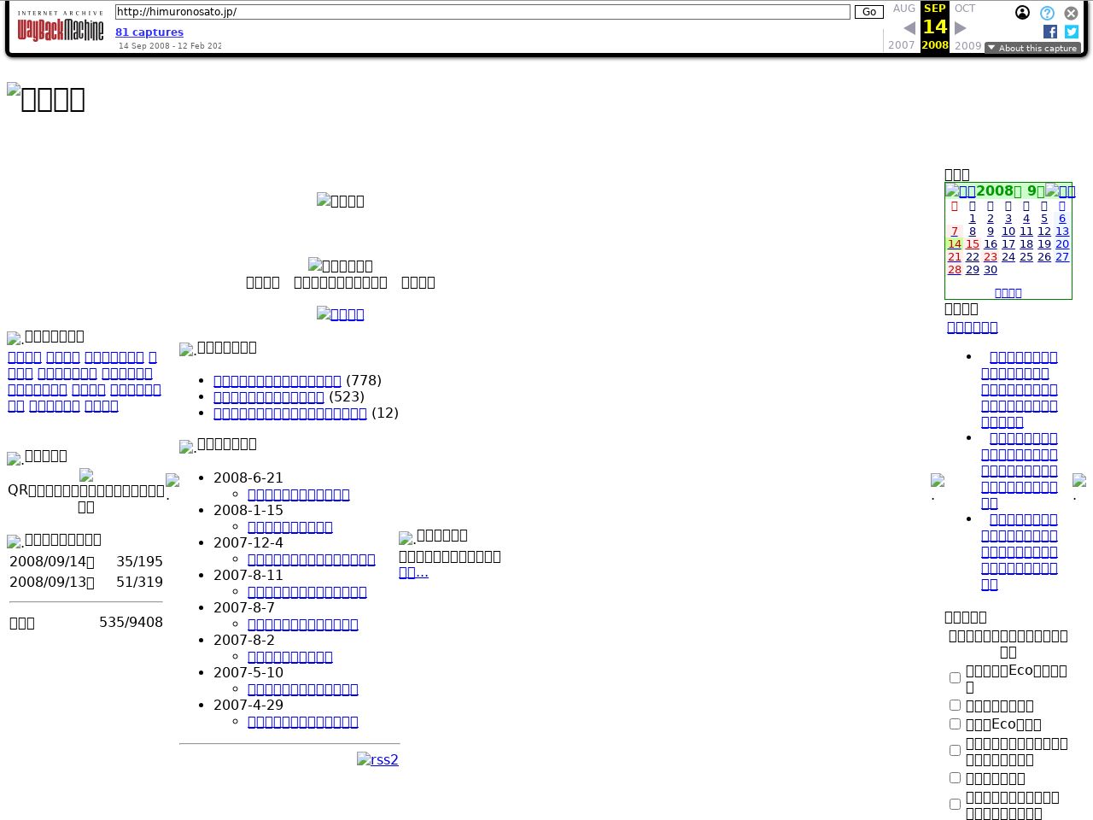Open the rss2 feed icon link
Screen dimensions: 1093x820
coord(377,759)
